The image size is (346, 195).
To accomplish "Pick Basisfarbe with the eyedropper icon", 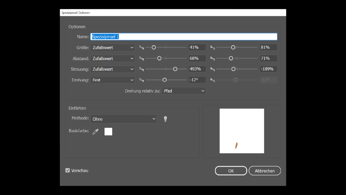I will (x=96, y=132).
